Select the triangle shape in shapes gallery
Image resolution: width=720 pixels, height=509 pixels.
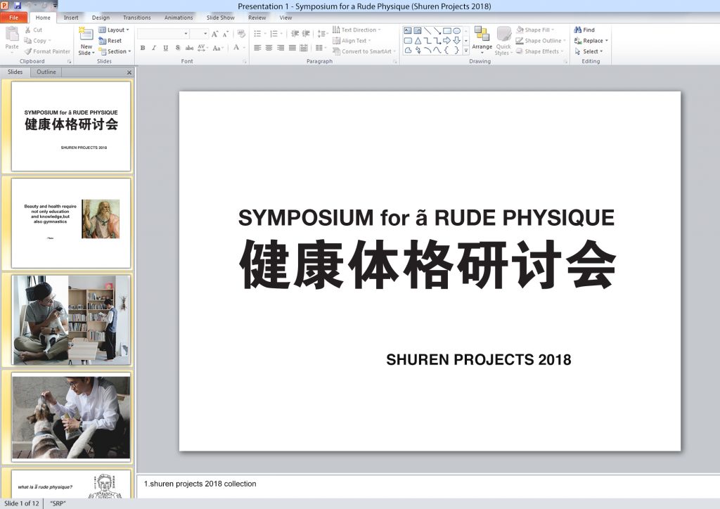pyautogui.click(x=418, y=41)
